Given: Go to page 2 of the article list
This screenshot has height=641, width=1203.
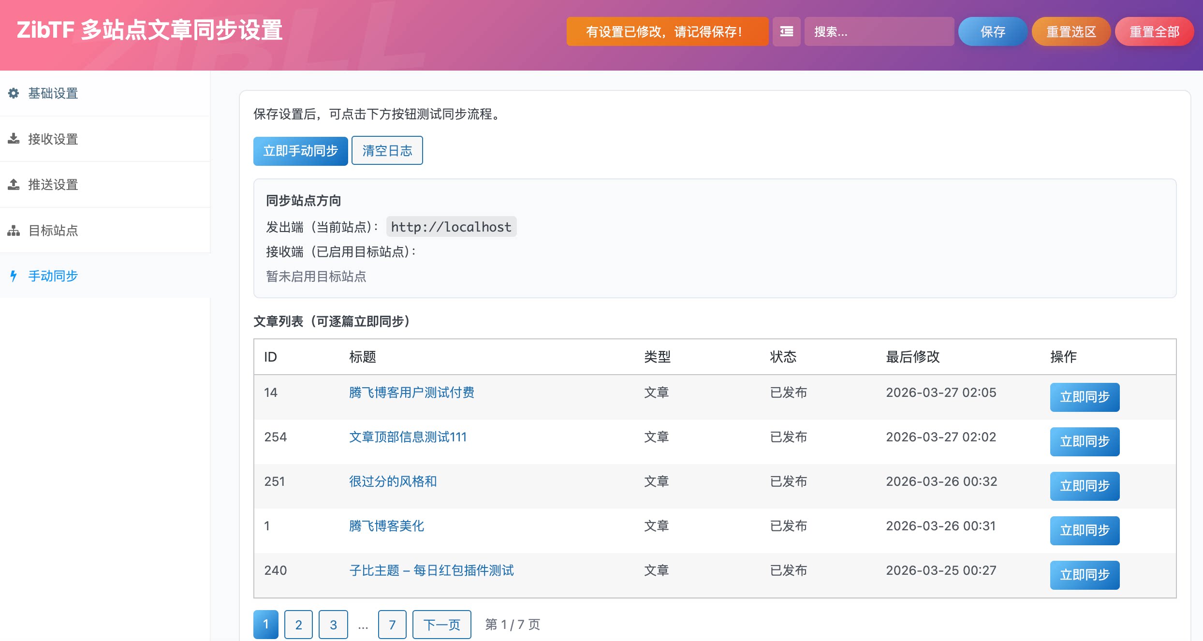Looking at the screenshot, I should pyautogui.click(x=298, y=624).
